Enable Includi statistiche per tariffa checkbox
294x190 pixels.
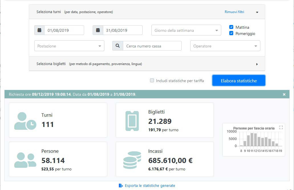(x=152, y=81)
